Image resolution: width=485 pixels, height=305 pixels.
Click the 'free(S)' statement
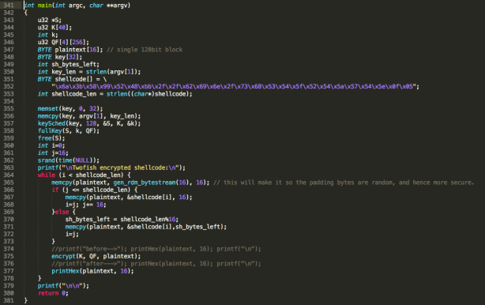[x=51, y=138]
